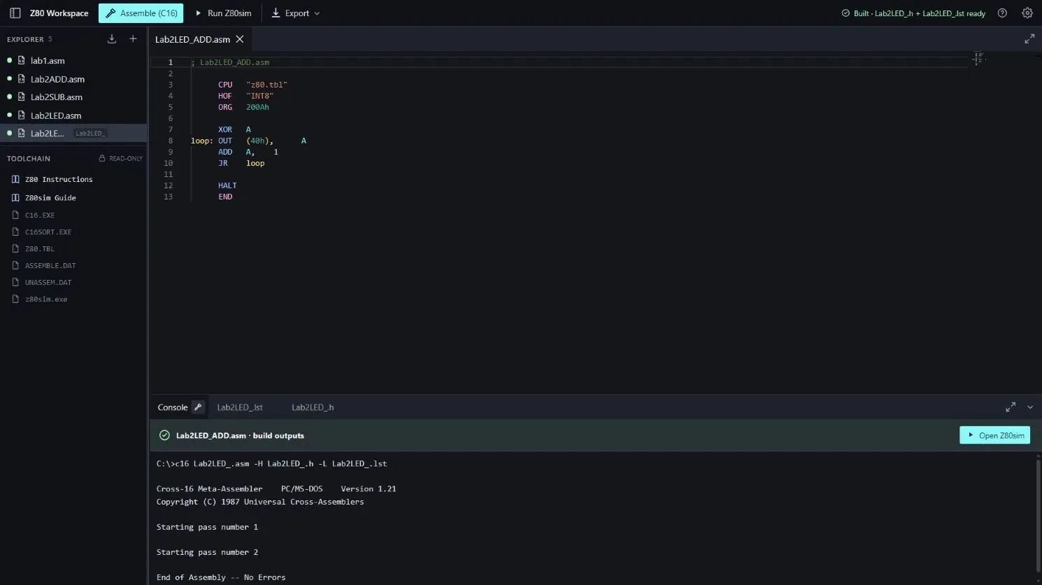This screenshot has height=585, width=1042.
Task: Switch to Lab2LED_.lst tab
Action: click(240, 407)
